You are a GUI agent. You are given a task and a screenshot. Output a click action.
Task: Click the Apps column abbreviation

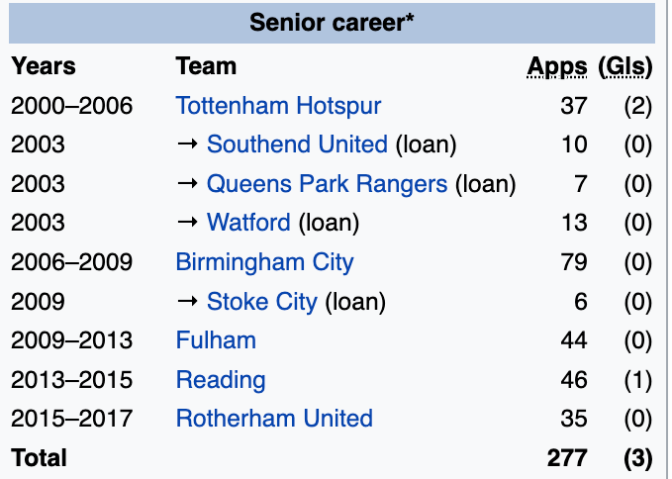tap(557, 66)
